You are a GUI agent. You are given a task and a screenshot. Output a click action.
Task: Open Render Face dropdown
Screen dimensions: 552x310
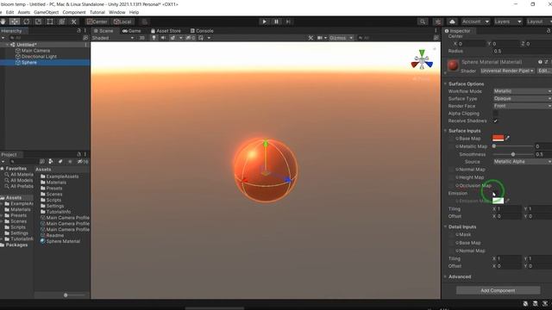coord(522,106)
